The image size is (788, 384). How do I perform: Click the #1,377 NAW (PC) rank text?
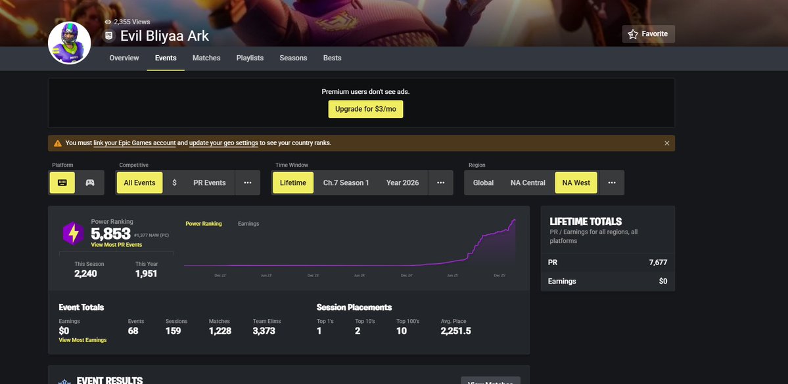point(151,235)
